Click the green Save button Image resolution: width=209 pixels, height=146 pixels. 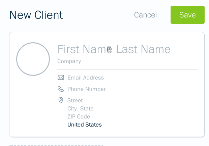[187, 15]
